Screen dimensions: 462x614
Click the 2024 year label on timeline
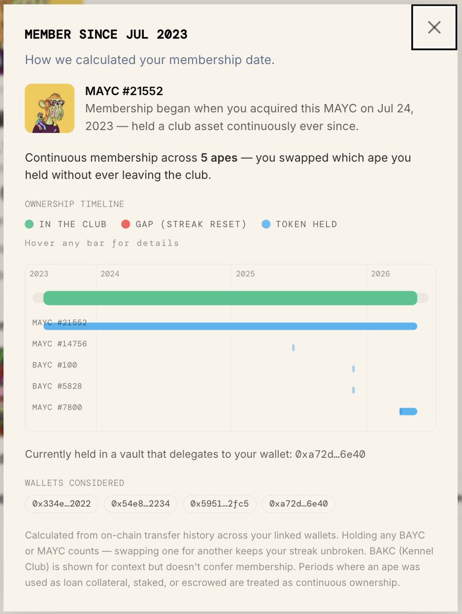[x=109, y=274]
